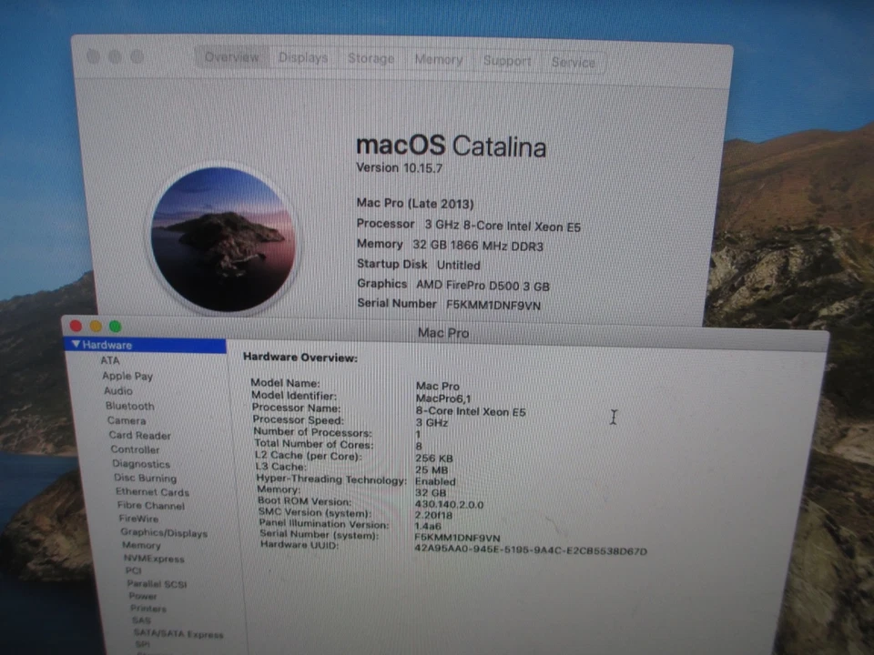Open the Audio hardware section
The image size is (874, 655).
117,390
